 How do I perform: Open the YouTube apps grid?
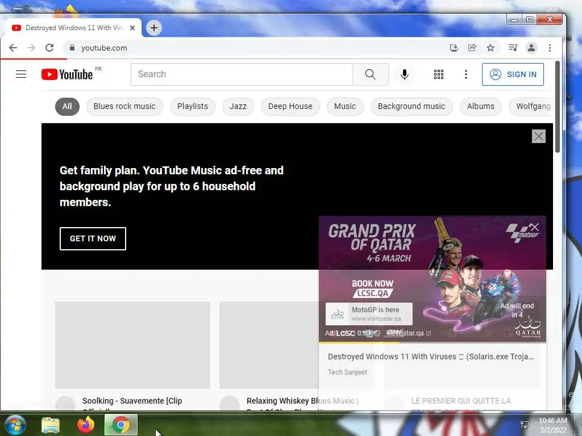(439, 74)
